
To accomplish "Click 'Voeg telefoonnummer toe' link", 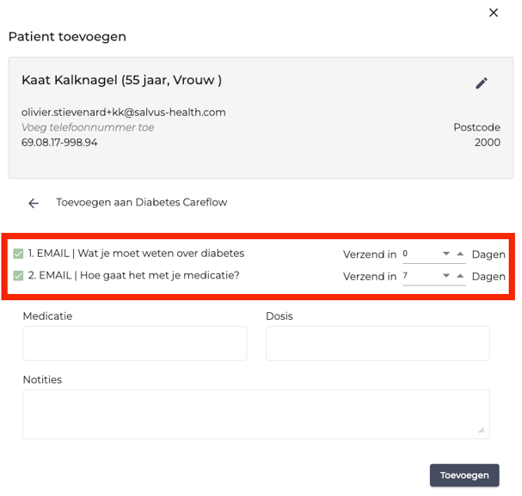I will (x=88, y=127).
